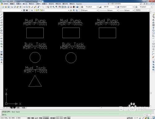Image resolution: width=155 pixels, height=119 pixels.
Task: Switch to the first Layout tab
Action: [x=18, y=108]
